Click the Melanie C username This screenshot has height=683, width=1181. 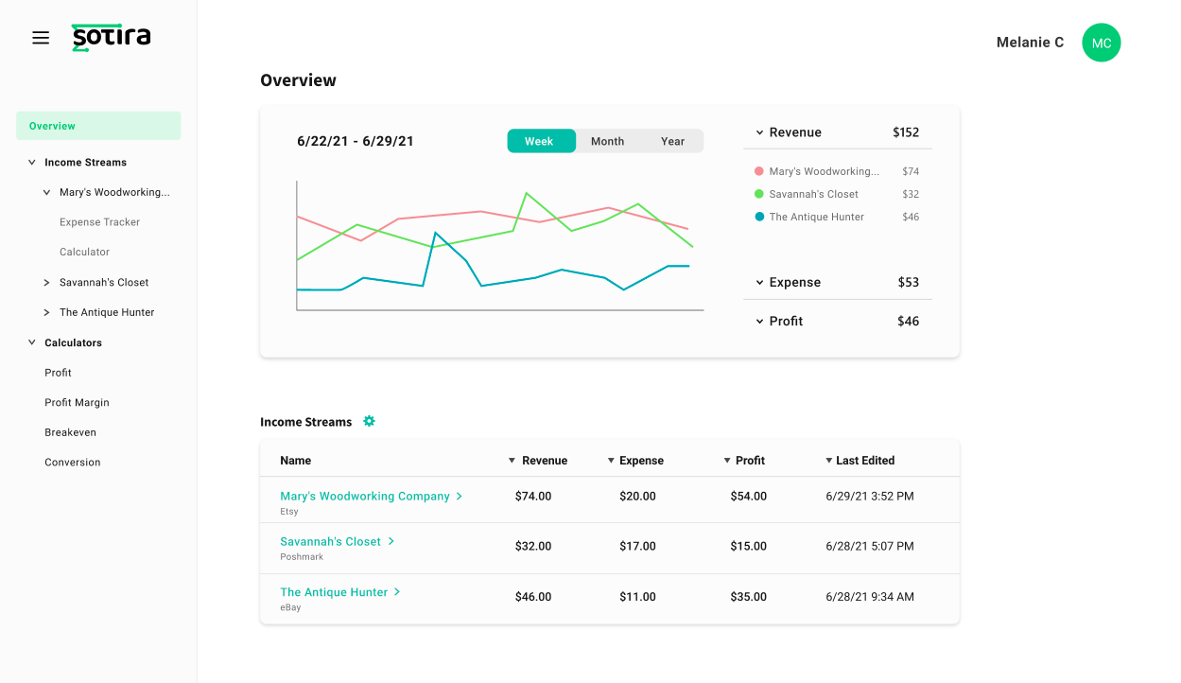coord(1030,43)
